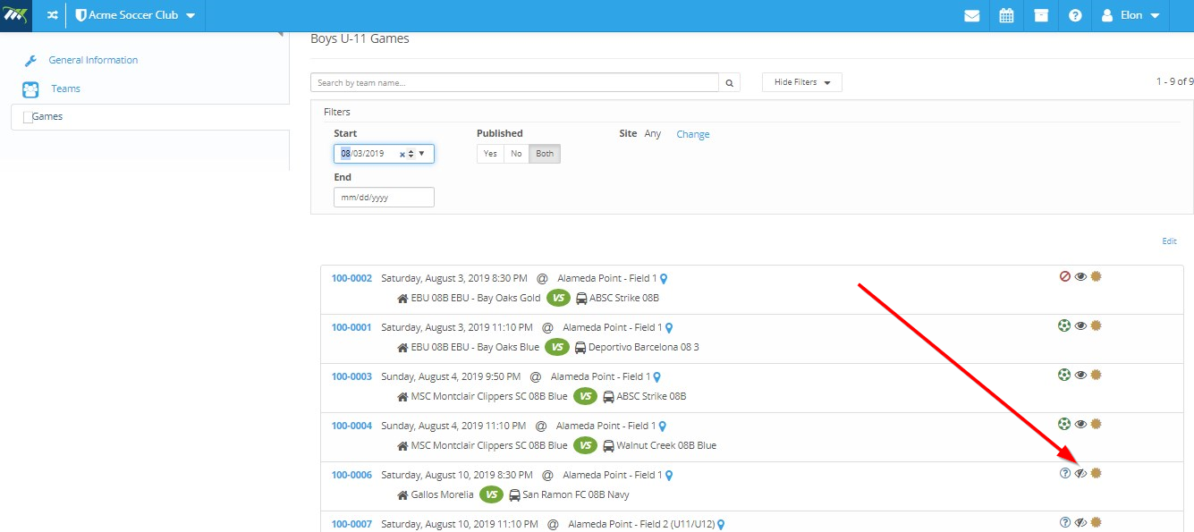
Task: Click the Search by team name field
Action: click(x=514, y=82)
